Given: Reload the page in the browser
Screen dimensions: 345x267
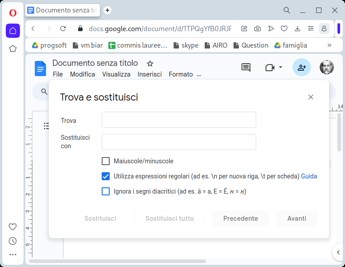Looking at the screenshot, I should [x=63, y=28].
